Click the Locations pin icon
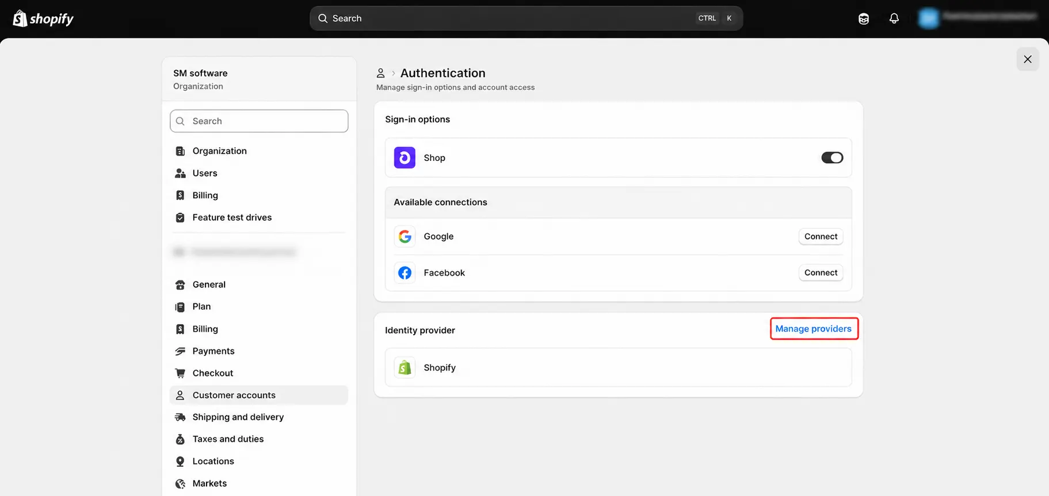 tap(180, 462)
